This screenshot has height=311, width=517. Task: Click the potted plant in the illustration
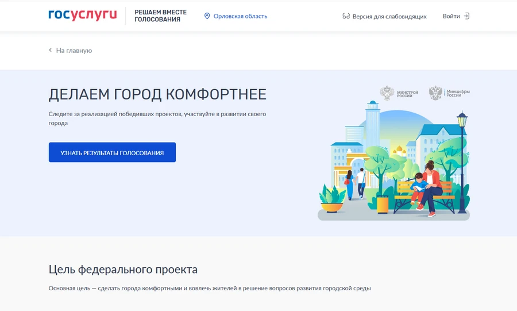(332, 198)
